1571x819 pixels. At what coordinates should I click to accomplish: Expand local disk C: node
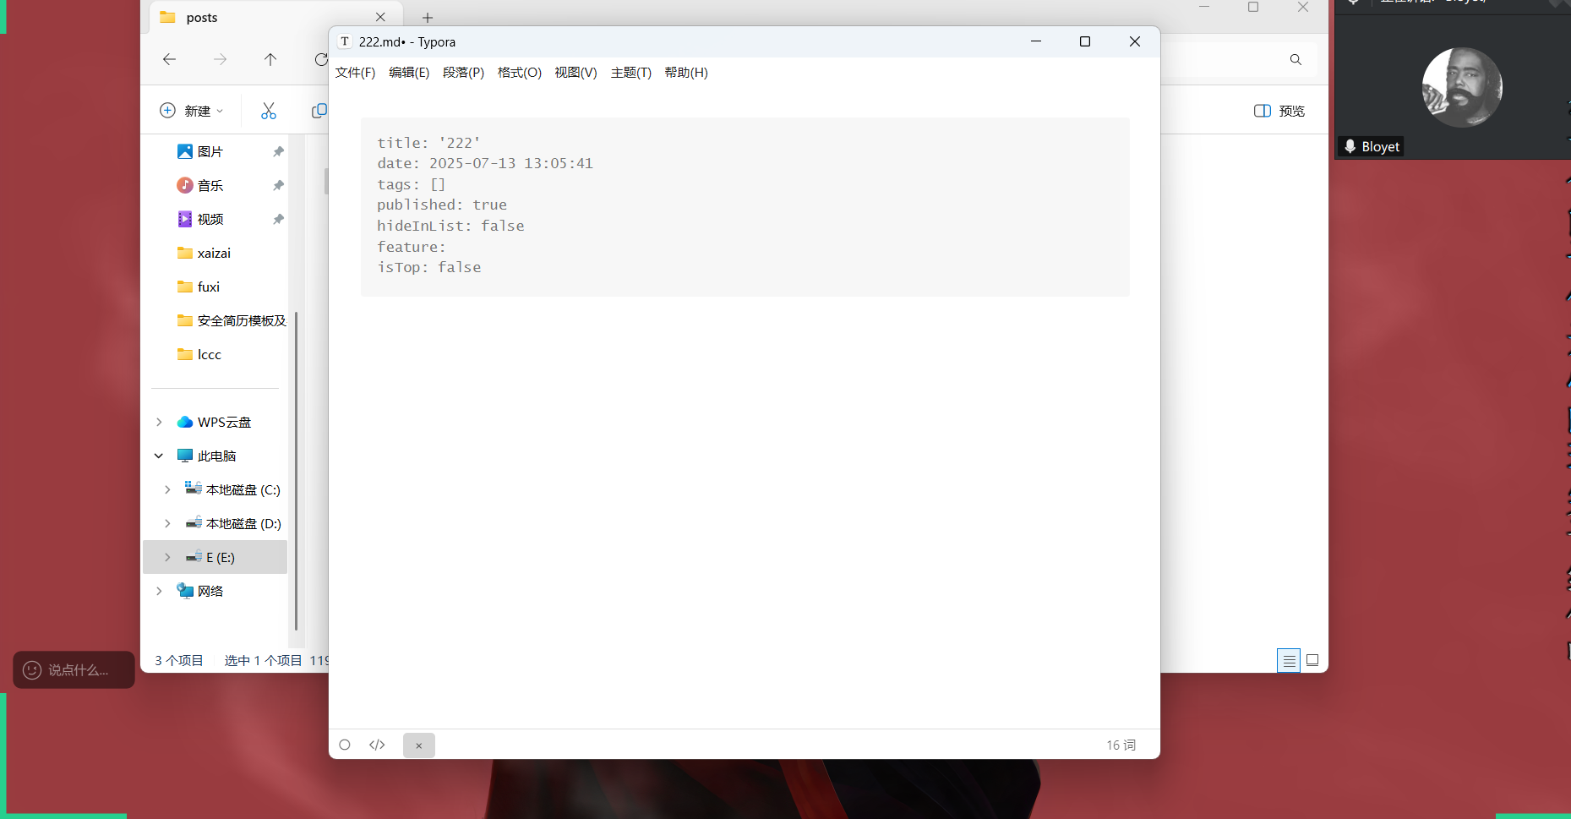[x=167, y=489]
